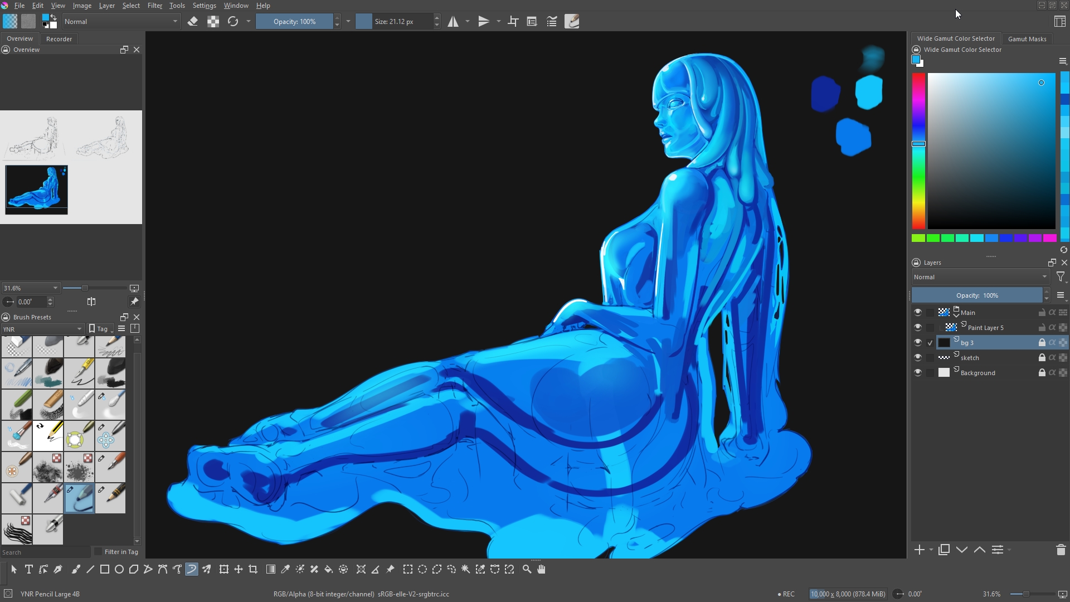Screen dimensions: 1070x602
Task: Expand the layer blending mode dropdown
Action: 980,277
